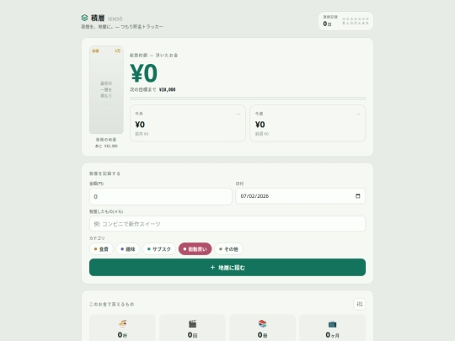Click the savings goal progress bar
455x341 pixels.
tap(248, 99)
